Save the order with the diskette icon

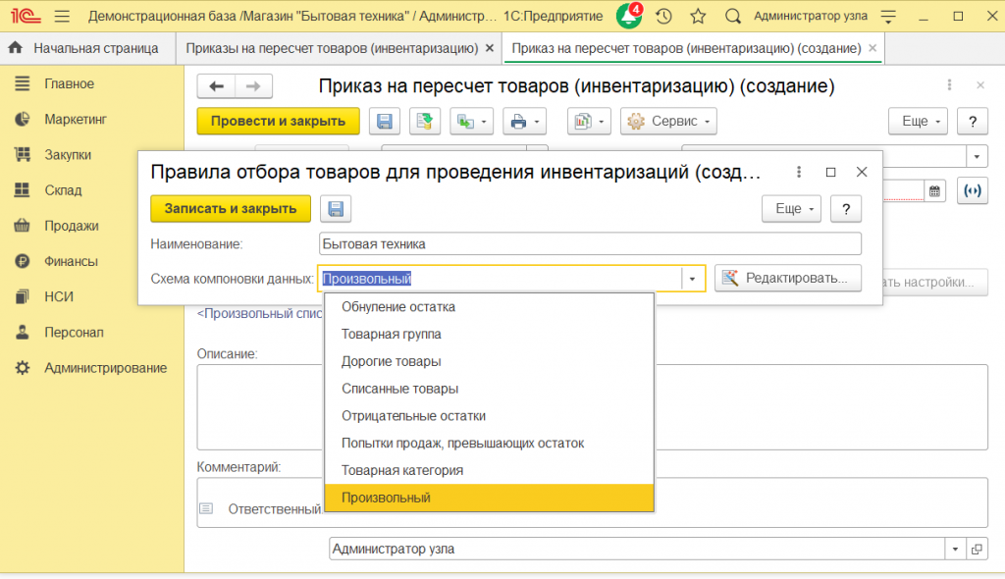coord(385,121)
